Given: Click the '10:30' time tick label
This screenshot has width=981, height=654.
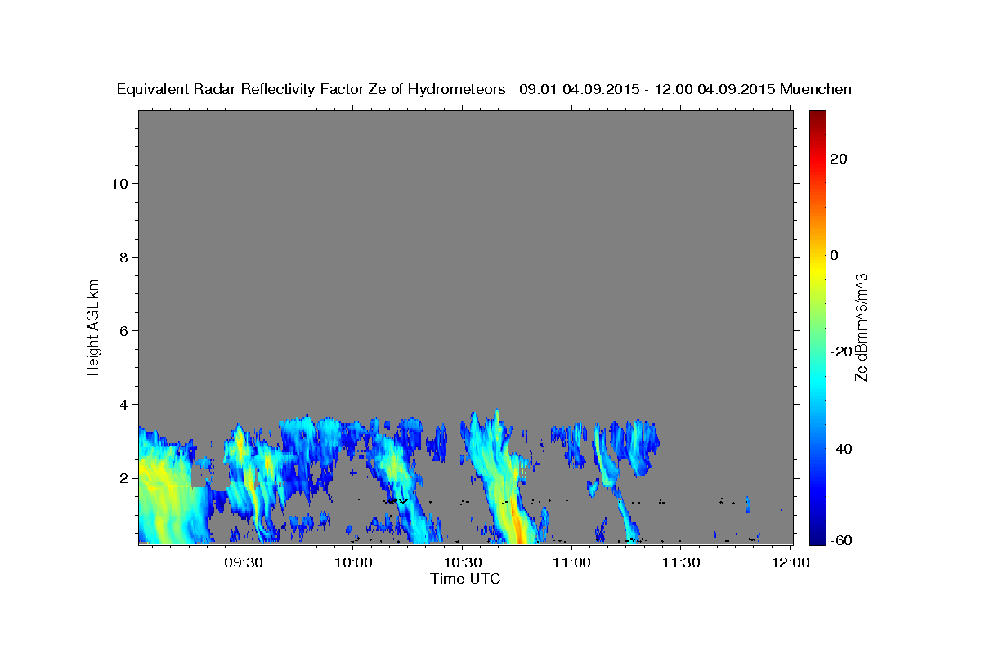Looking at the screenshot, I should (x=462, y=562).
